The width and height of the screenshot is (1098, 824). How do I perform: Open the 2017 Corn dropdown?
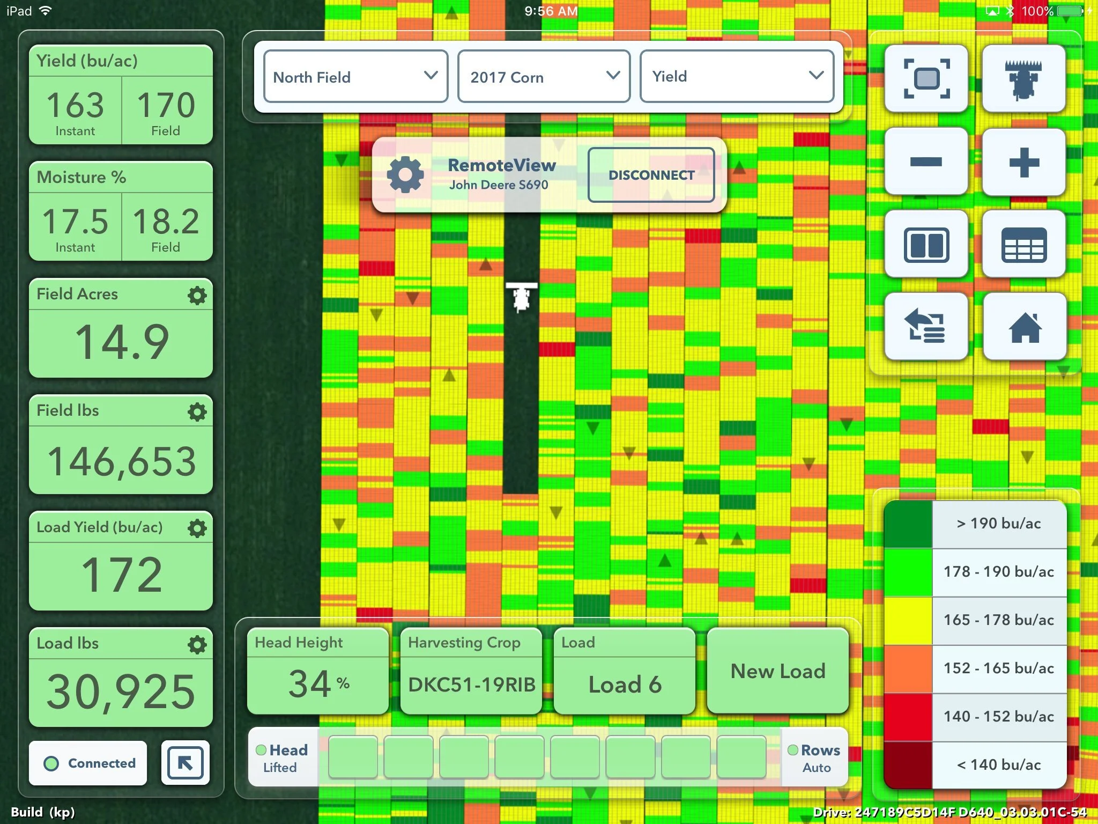(543, 77)
